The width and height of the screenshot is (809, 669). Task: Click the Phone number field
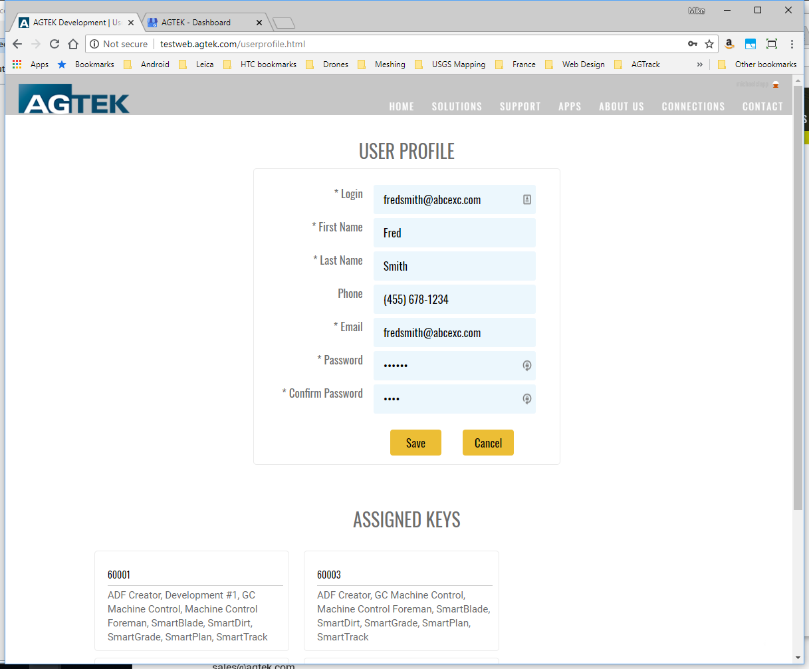point(454,299)
